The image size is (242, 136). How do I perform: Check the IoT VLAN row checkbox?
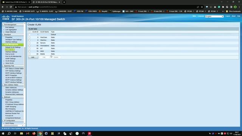pyautogui.click(x=29, y=48)
